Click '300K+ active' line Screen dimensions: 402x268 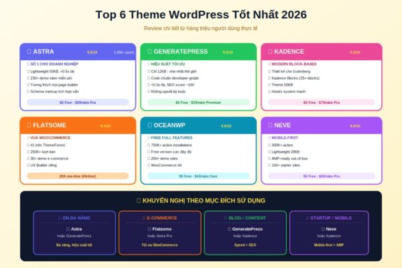click(x=281, y=145)
